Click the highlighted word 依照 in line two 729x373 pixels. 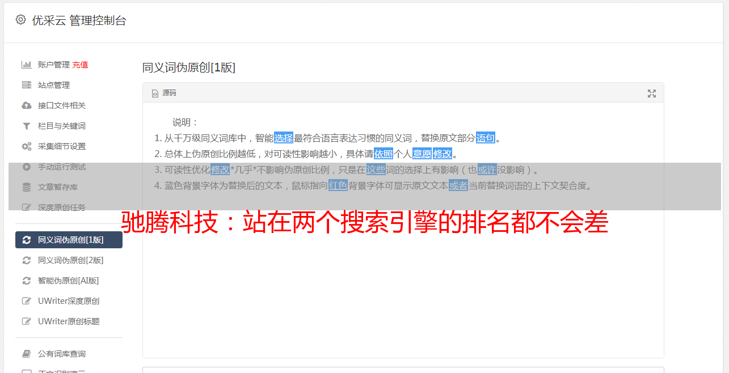point(384,154)
